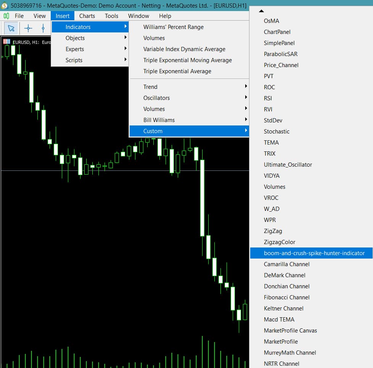Open the Charts menu

pos(87,16)
